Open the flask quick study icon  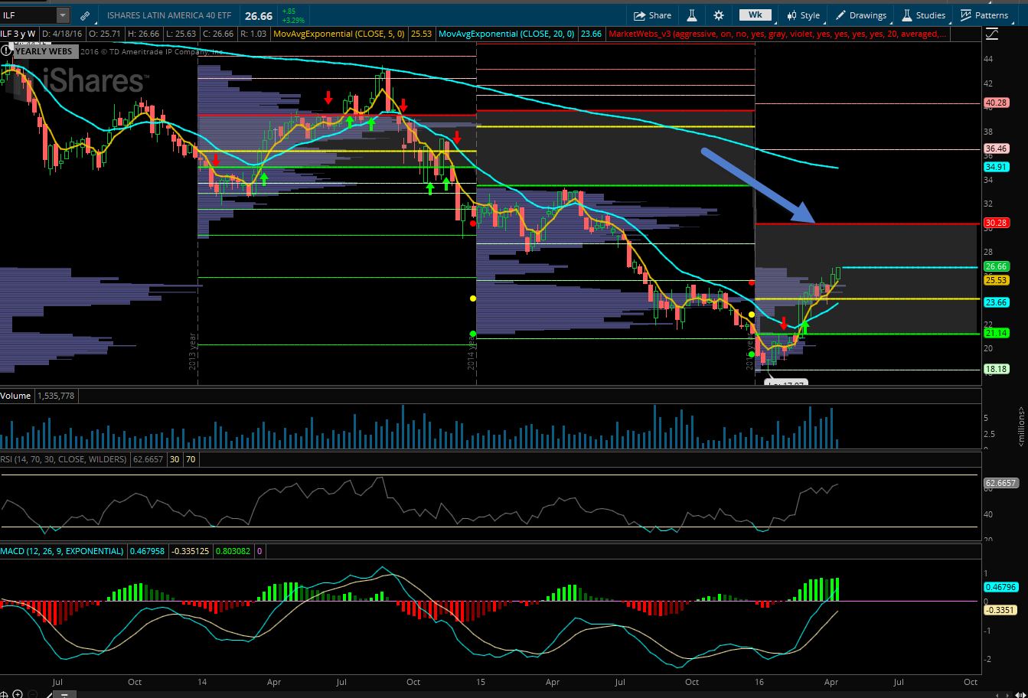click(x=691, y=15)
